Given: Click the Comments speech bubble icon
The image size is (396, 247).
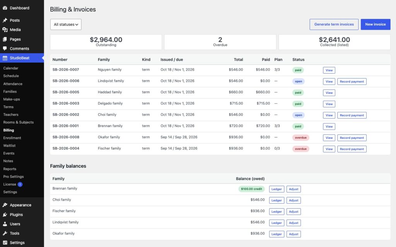Looking at the screenshot, I should pos(5,48).
